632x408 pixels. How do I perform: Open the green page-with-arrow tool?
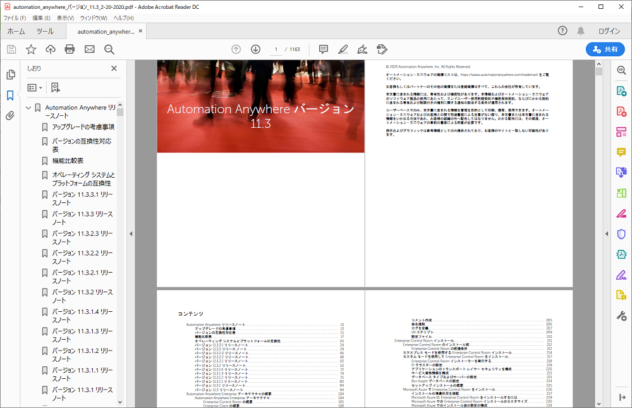(621, 193)
